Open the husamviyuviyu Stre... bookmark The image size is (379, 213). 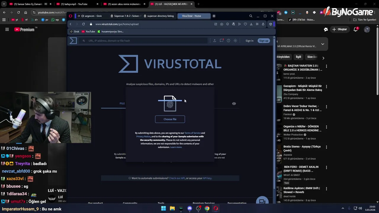[x=110, y=31]
